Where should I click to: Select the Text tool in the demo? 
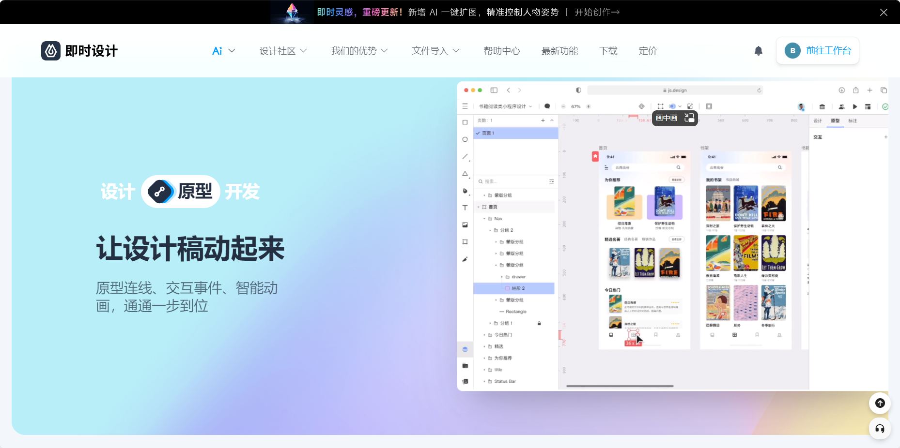pos(465,208)
